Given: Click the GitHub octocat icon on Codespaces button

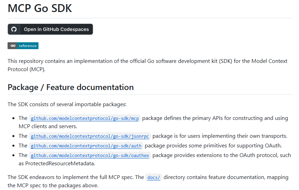Looking at the screenshot, I should (14, 29).
